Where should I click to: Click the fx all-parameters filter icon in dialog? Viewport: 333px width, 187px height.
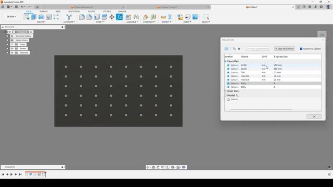pos(227,49)
